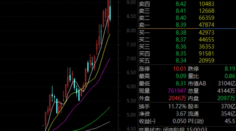The height and width of the screenshot is (131, 236).
Task: Click earnings value 0.050
Action: pyautogui.click(x=179, y=121)
